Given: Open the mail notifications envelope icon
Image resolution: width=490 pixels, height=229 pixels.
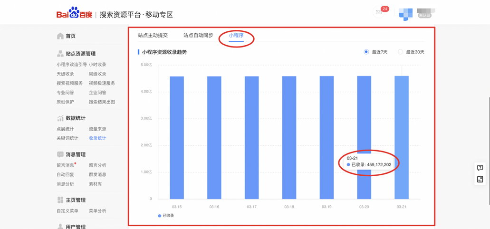Looking at the screenshot, I should 379,12.
